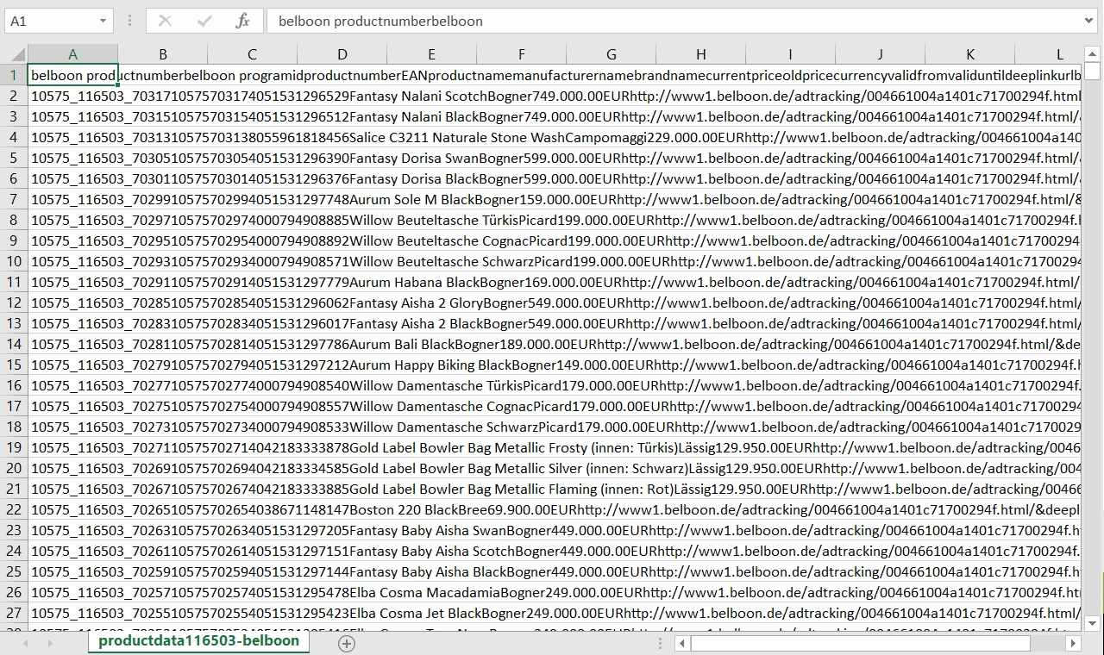
Task: Add a new sheet with plus icon
Action: 347,643
